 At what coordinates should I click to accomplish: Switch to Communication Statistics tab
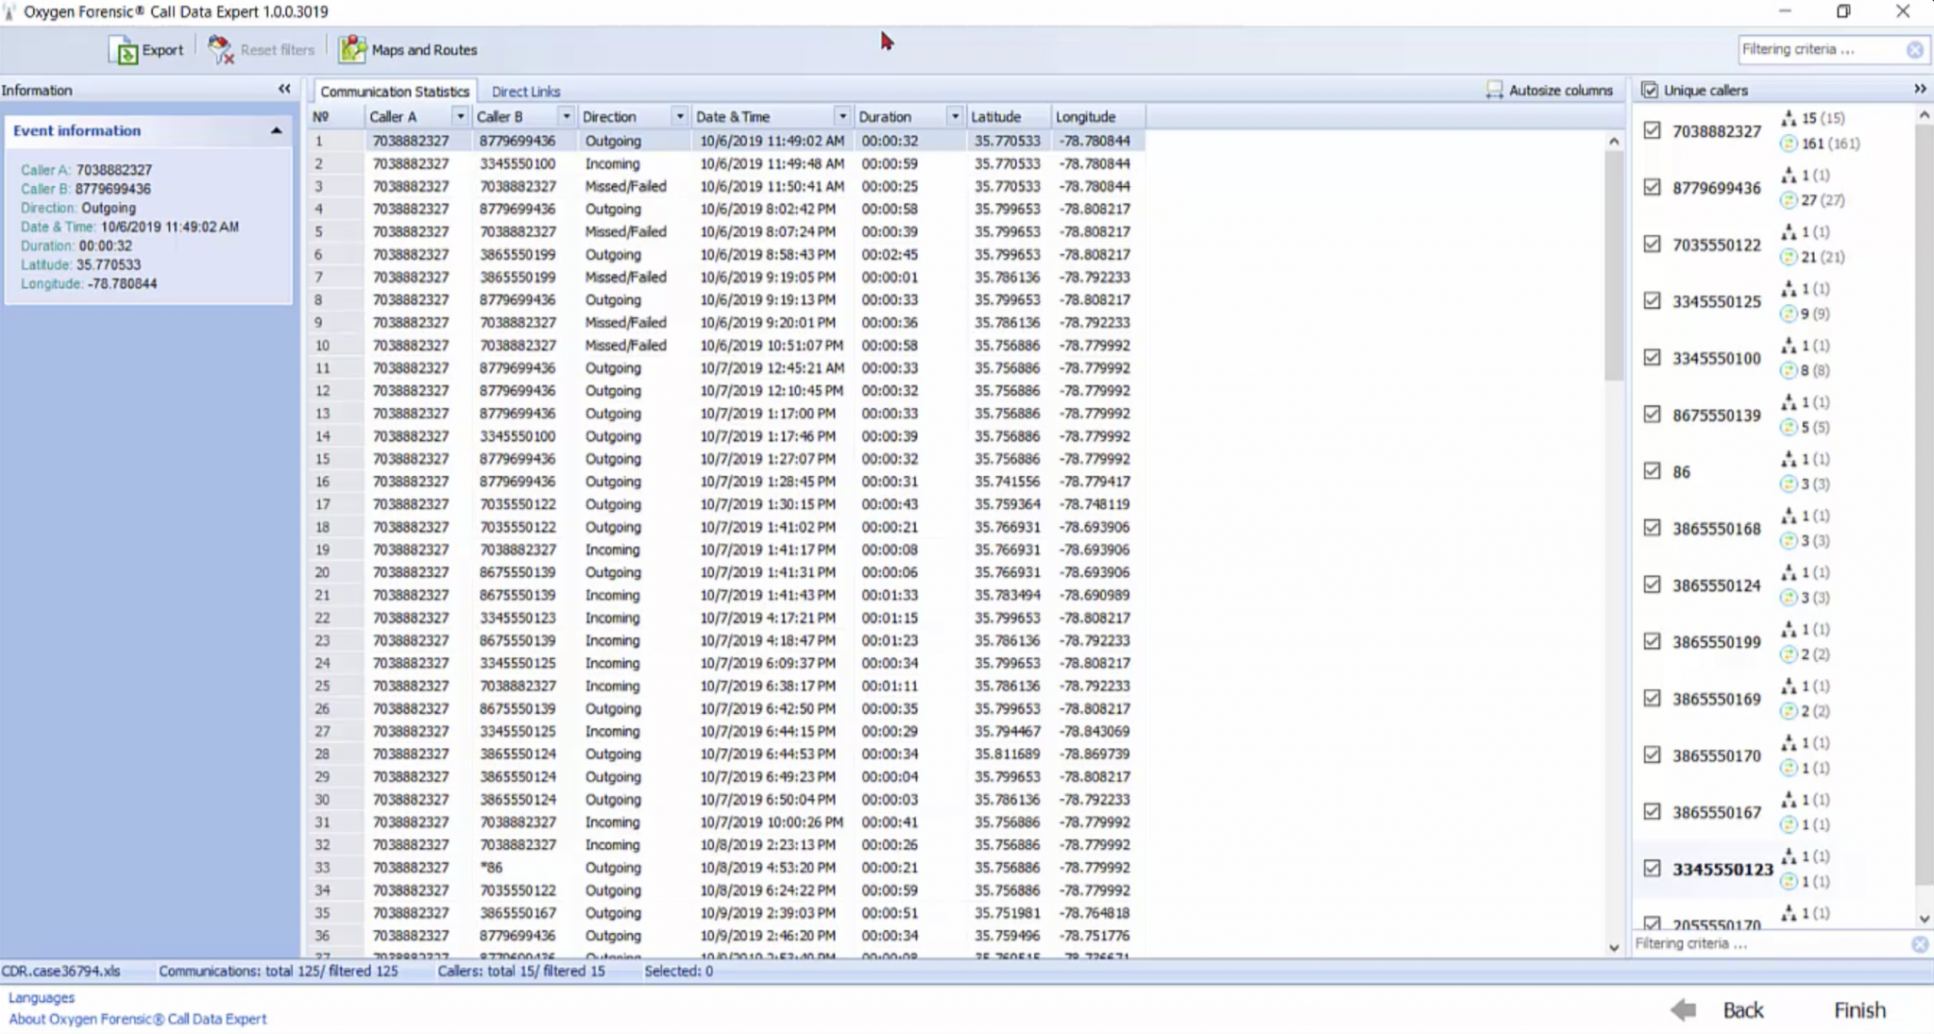click(394, 91)
